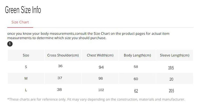This screenshot has height=107, width=200.
Task: Click the Cross Shoulder(cm) column header
Action: 63,55
